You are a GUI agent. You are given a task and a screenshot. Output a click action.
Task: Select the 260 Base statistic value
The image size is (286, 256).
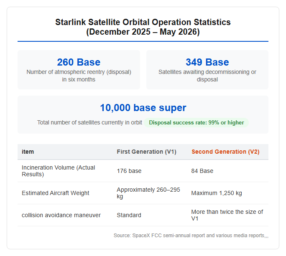pos(79,62)
